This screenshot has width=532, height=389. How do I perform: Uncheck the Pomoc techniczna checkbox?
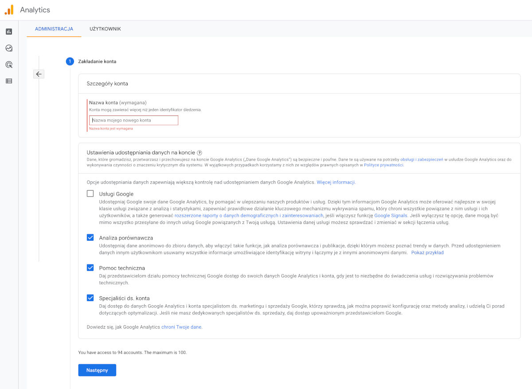tap(90, 267)
